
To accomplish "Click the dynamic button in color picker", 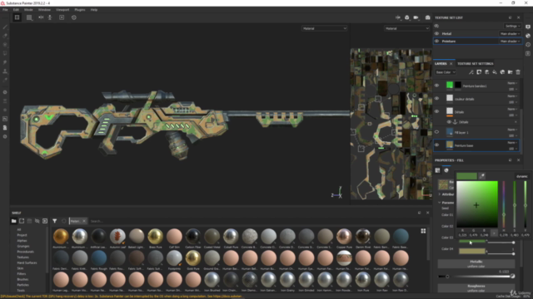I will pos(522,176).
